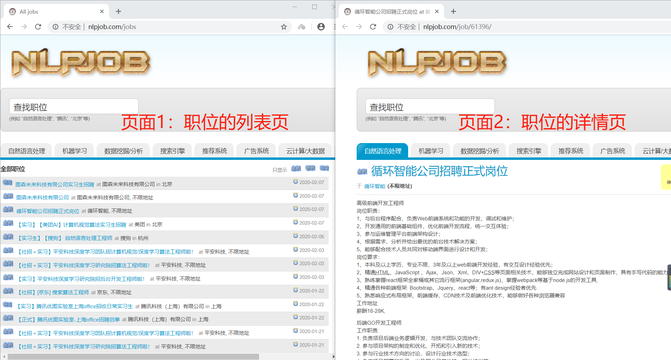
Task: Toggle the 实习 filter next to 只显示
Action: coord(324,168)
